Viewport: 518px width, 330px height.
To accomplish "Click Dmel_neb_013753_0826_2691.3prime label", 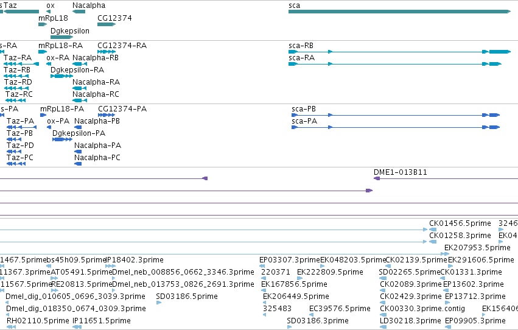I will coord(183,284).
